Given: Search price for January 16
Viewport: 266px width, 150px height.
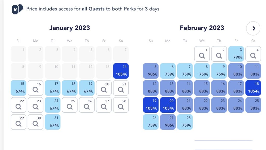Looking at the screenshot, I should point(36,88).
